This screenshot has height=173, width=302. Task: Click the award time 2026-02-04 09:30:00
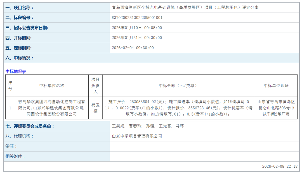pos(133,48)
